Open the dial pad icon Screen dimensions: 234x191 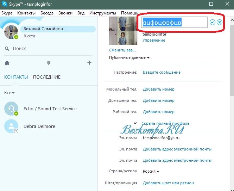pos(48,63)
